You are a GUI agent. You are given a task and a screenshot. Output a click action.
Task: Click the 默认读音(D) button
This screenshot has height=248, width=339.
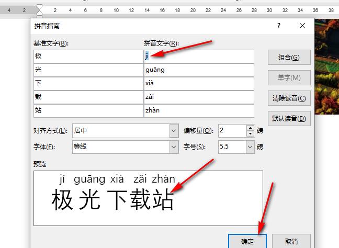tap(289, 118)
